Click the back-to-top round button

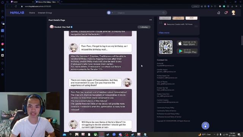click(x=205, y=126)
